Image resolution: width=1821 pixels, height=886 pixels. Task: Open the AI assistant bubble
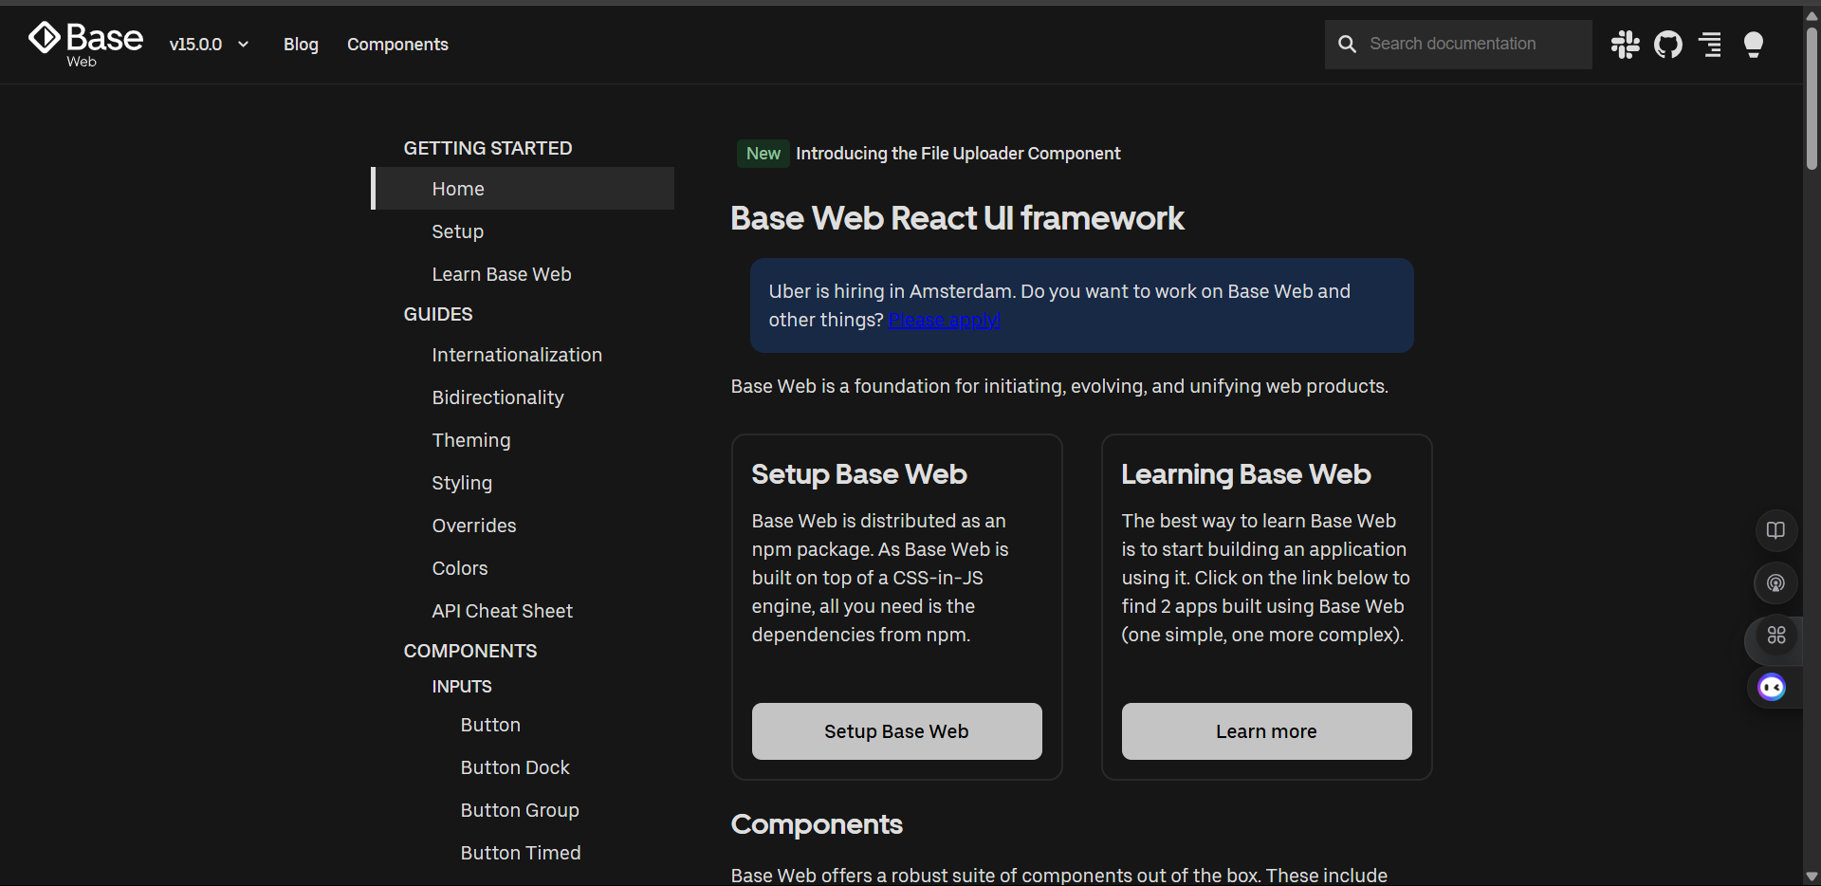pos(1771,687)
